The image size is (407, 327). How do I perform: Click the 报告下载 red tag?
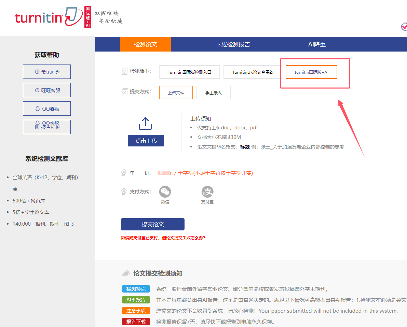(136, 322)
